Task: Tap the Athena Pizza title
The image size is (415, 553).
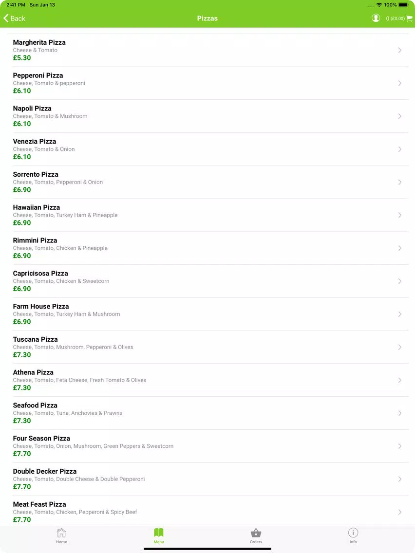Action: tap(33, 372)
